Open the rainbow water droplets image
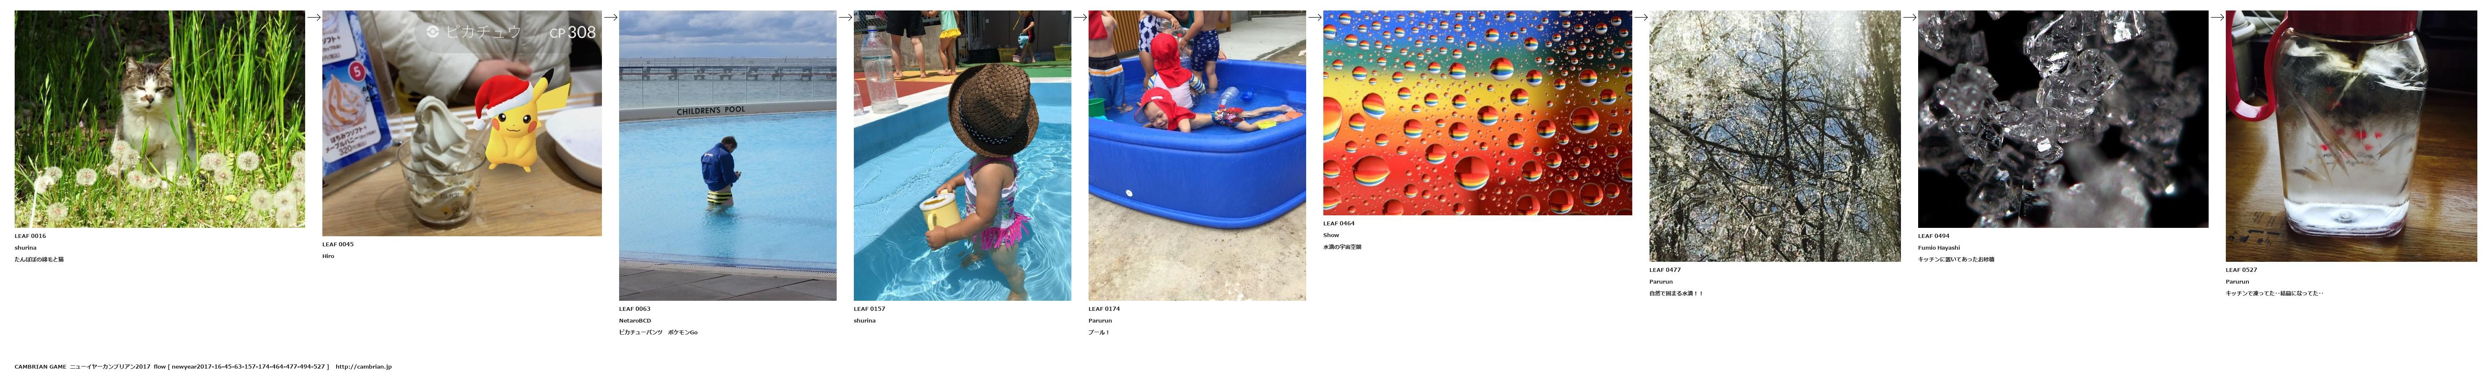Screen dimensions: 2492x377 click(x=1477, y=113)
